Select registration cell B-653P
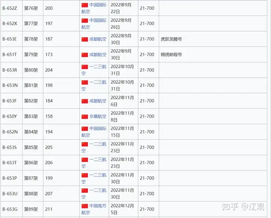 [11, 178]
